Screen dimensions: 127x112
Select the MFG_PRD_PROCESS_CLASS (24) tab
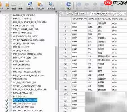coord(107,14)
